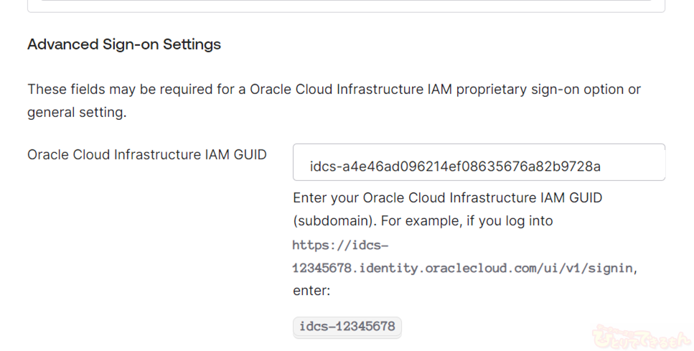Select the Oracle Cloud Infrastructure IAM GUID field label

pyautogui.click(x=147, y=154)
